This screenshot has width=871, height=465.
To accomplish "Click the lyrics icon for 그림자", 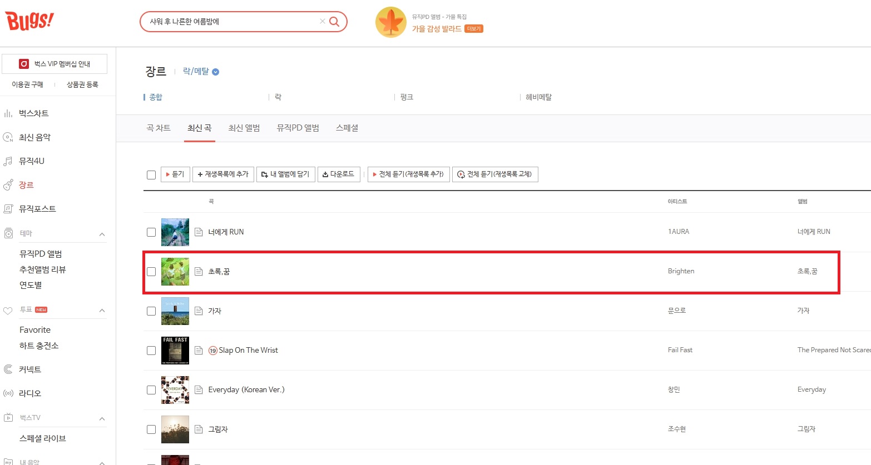I will (x=199, y=429).
